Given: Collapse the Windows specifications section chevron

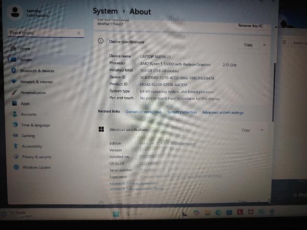Looking at the screenshot, I should pos(262,130).
